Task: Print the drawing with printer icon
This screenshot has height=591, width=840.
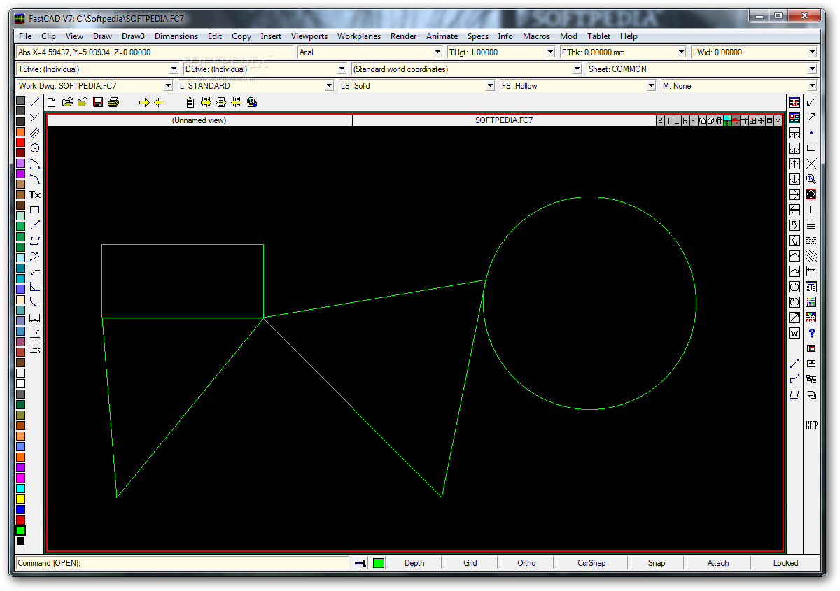Action: [113, 102]
